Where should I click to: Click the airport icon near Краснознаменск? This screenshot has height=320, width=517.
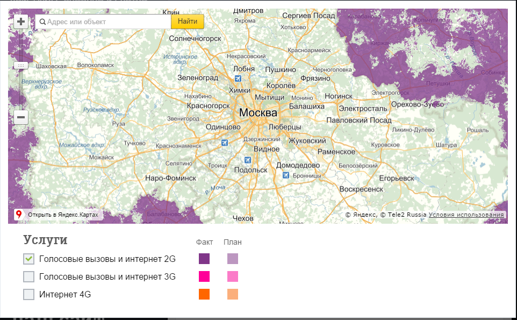[x=225, y=143]
